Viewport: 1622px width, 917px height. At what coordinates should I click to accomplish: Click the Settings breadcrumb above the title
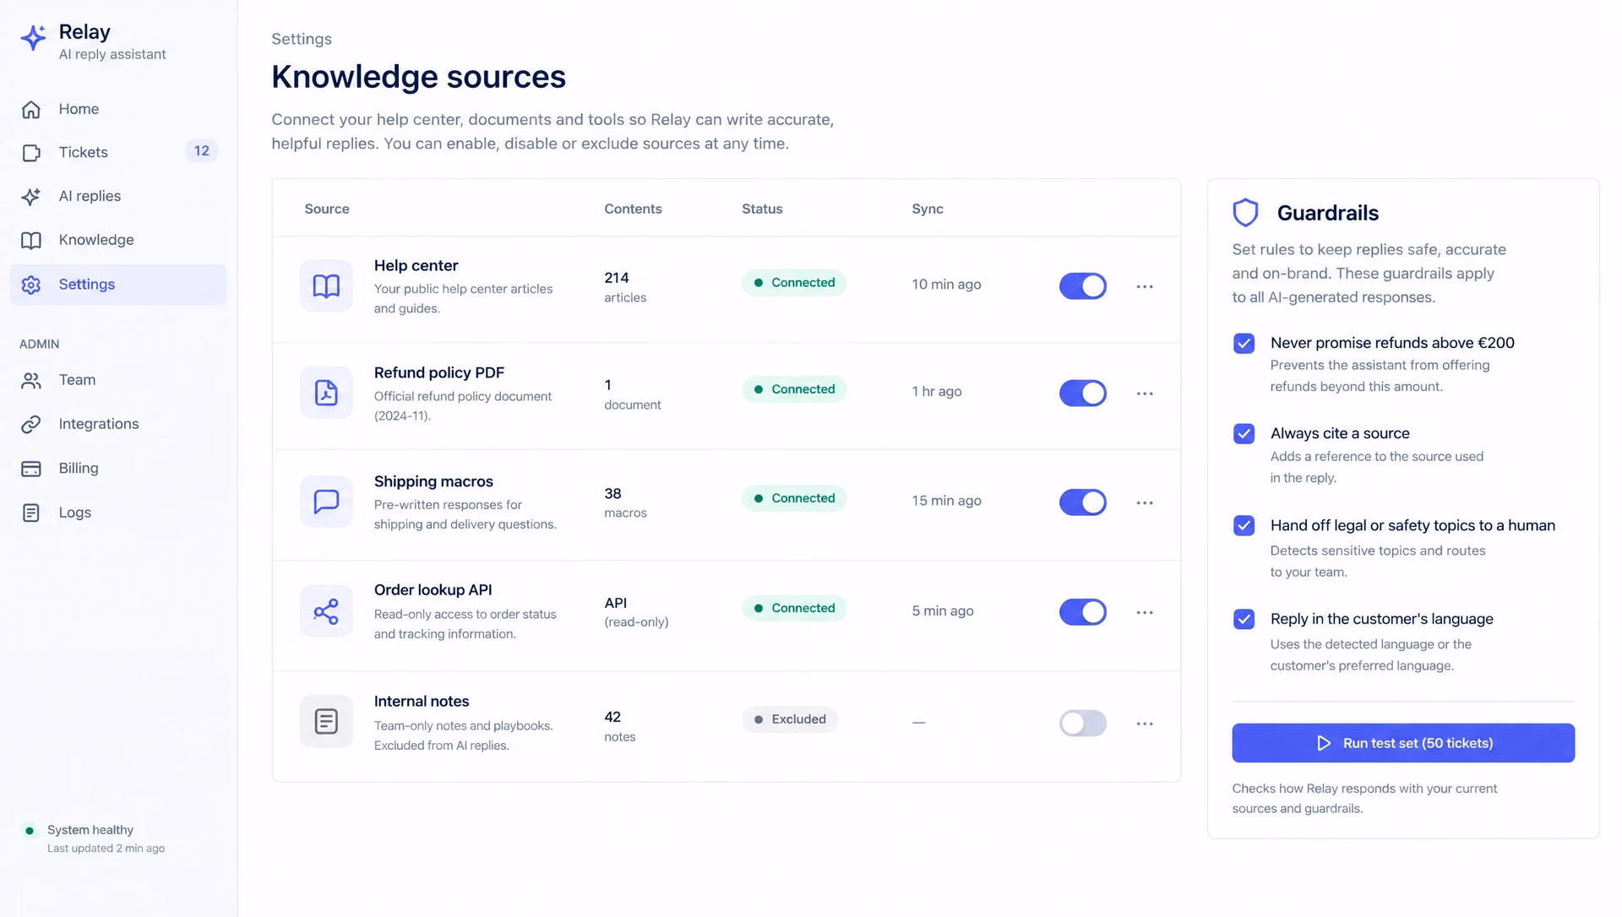[x=302, y=39]
